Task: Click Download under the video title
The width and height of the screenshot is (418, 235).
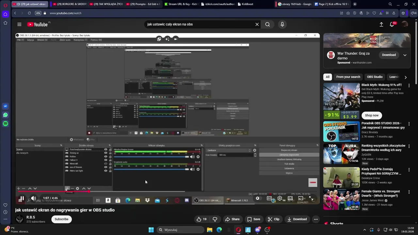Action: coord(297,219)
